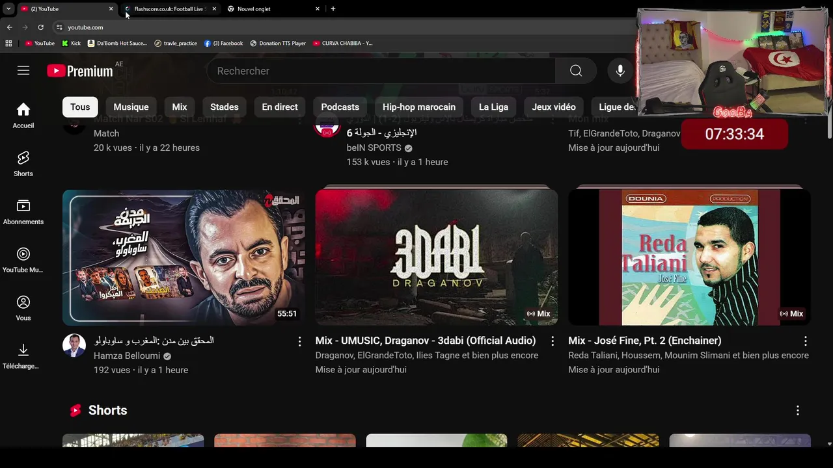The image size is (833, 468).
Task: Open the Kick bookmark
Action: [72, 44]
